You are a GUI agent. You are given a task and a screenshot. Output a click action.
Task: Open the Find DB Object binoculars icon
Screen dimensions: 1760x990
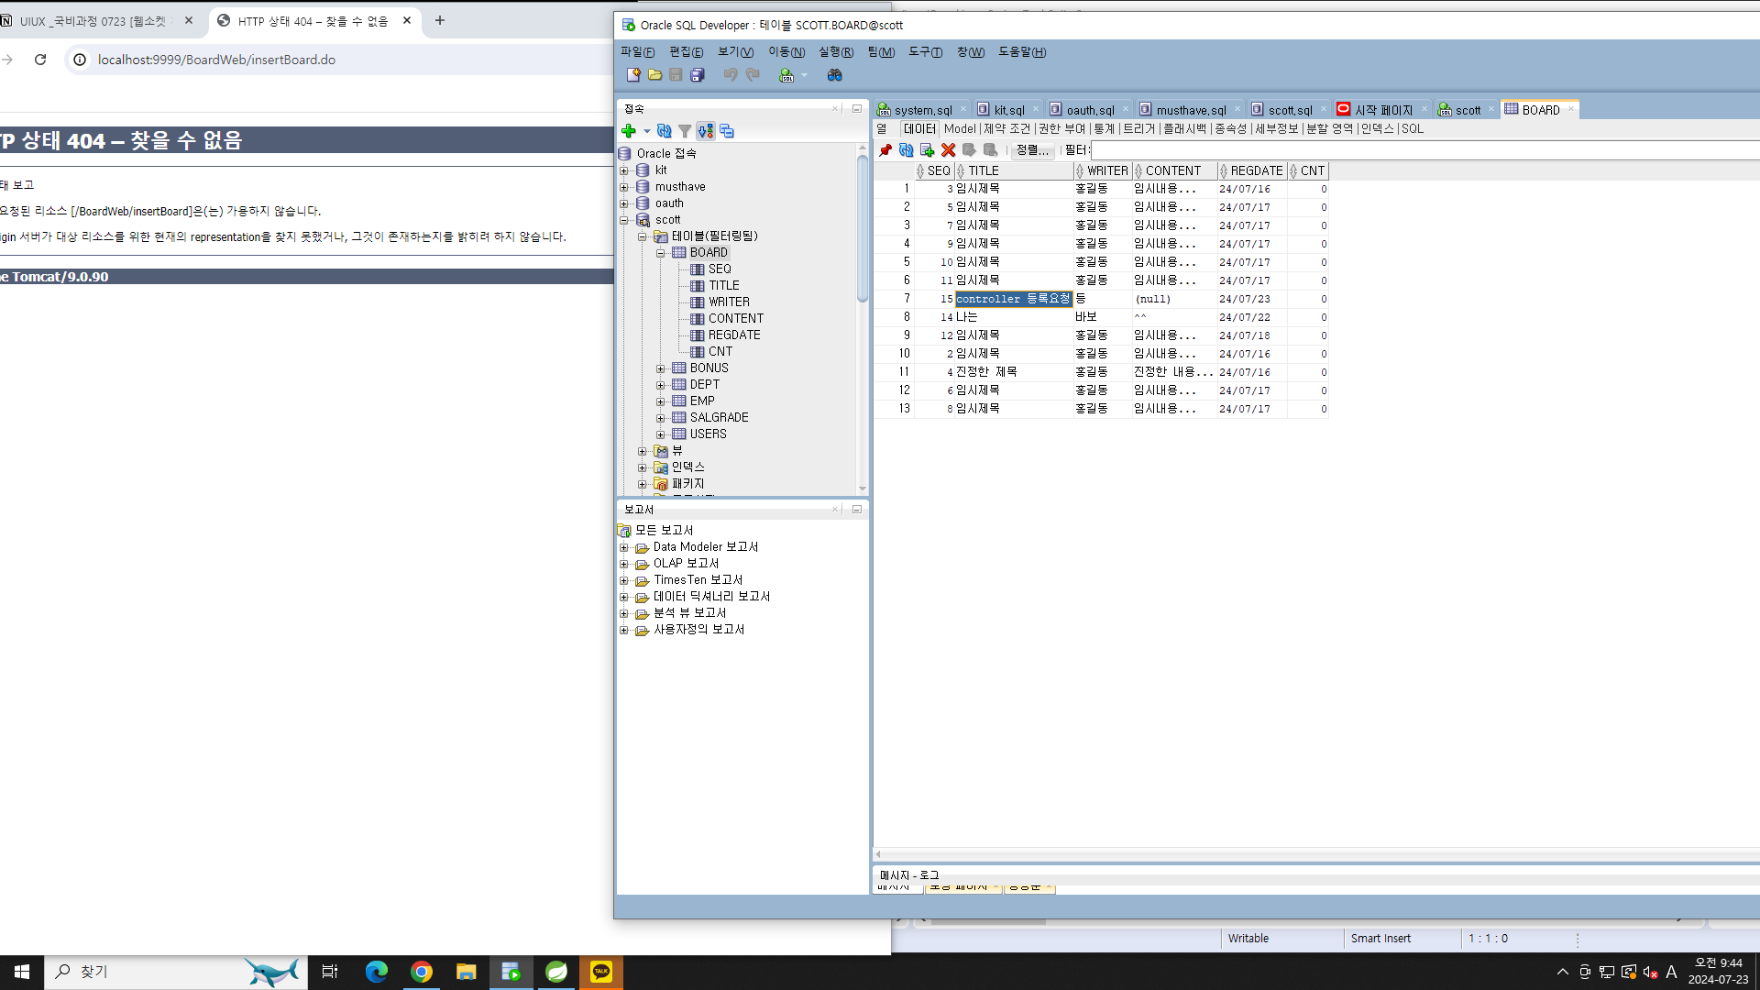pos(834,75)
